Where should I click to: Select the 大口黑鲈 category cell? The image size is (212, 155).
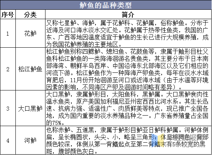[x=30, y=108]
